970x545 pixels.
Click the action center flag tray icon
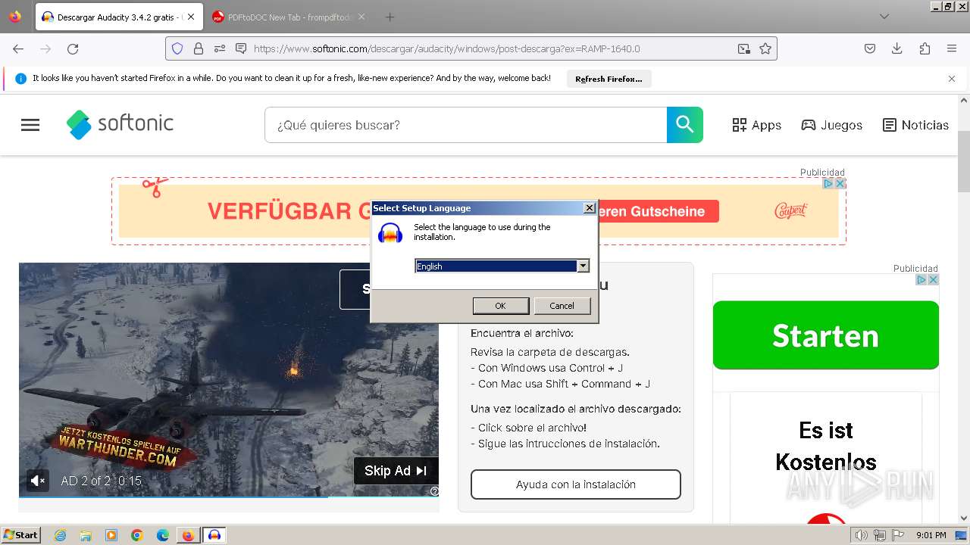point(898,535)
